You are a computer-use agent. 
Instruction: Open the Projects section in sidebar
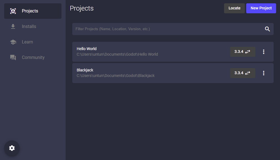coord(33,11)
